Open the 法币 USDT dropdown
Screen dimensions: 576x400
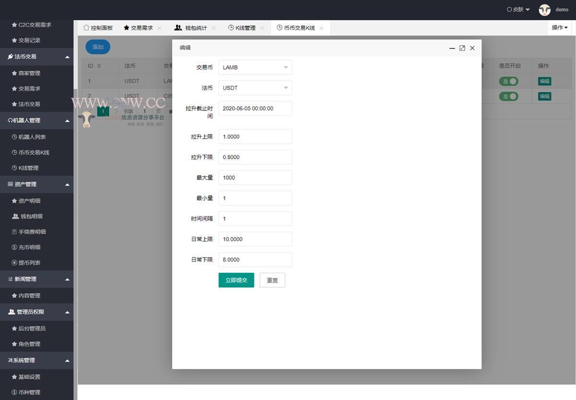(255, 88)
